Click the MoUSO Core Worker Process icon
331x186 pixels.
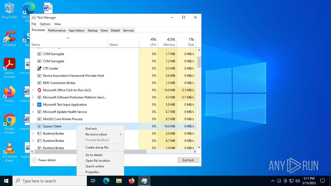[x=39, y=119]
